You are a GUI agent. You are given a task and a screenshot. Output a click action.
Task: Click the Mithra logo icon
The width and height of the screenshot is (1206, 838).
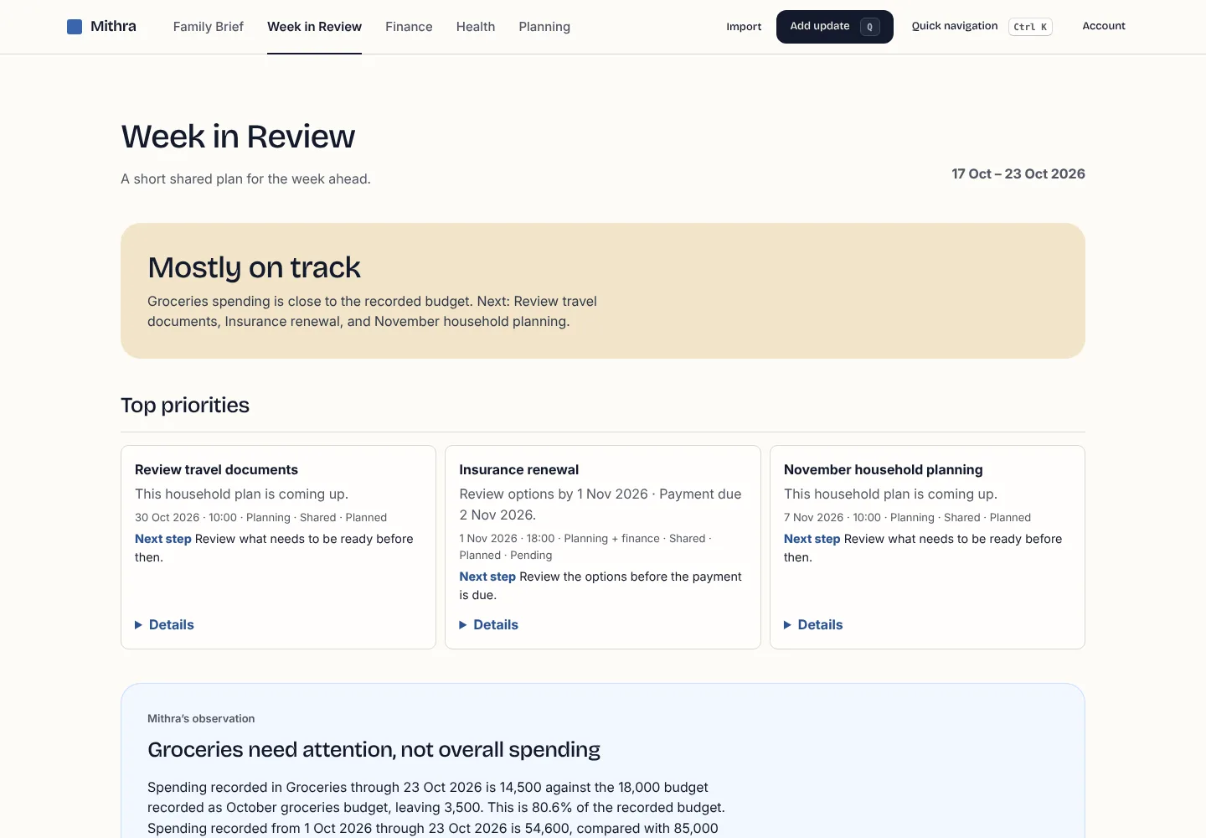(x=75, y=27)
